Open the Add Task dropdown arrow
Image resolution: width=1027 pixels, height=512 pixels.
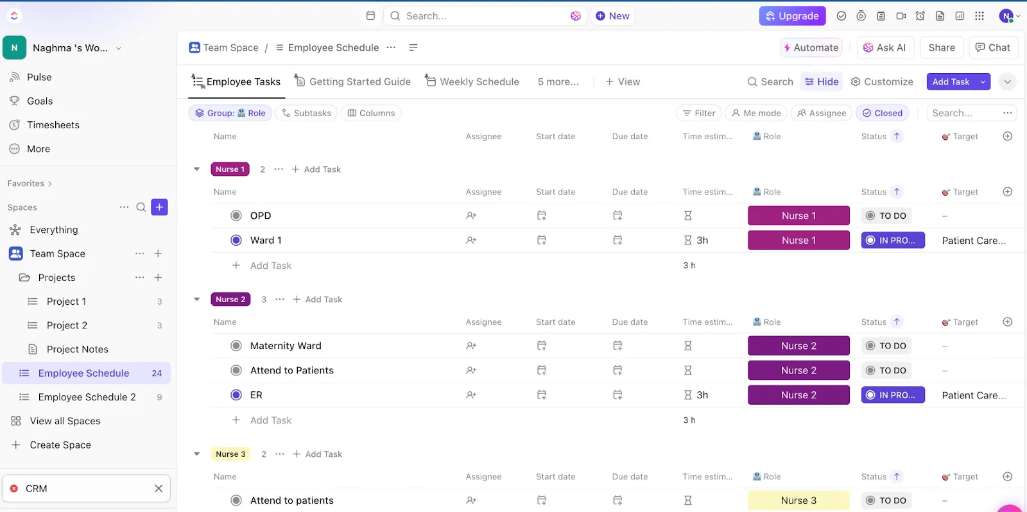(x=983, y=81)
